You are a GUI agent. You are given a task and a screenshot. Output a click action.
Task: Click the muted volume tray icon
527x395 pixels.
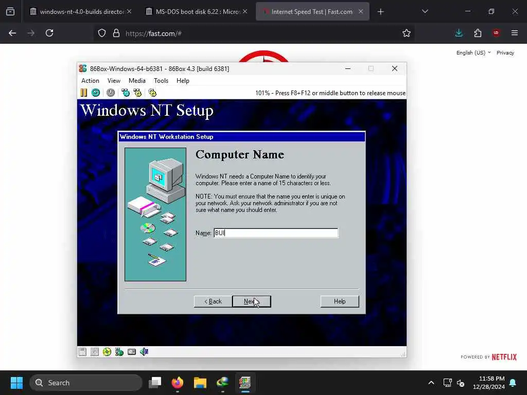coord(461,383)
